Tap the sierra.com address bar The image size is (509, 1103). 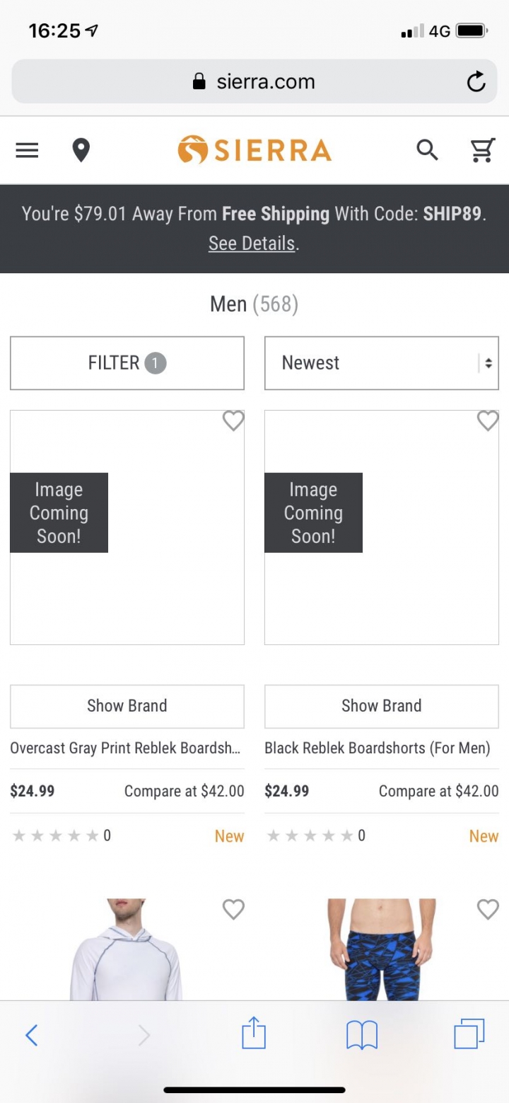pyautogui.click(x=255, y=81)
